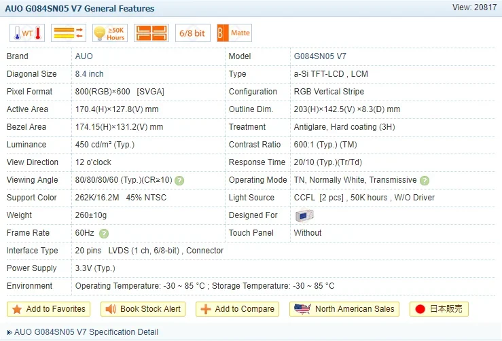Click the Power Supply label

(32, 268)
